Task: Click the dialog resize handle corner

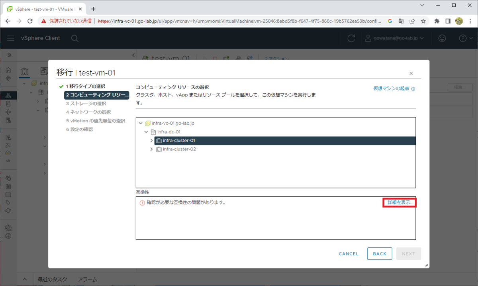Action: (426, 265)
